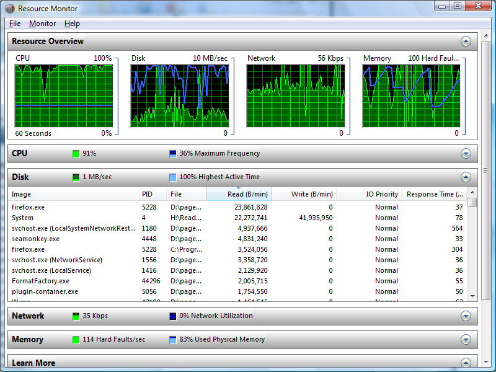Click the green Disk 1 MB/sec swatch
Image resolution: width=496 pixels, height=372 pixels.
tap(76, 177)
